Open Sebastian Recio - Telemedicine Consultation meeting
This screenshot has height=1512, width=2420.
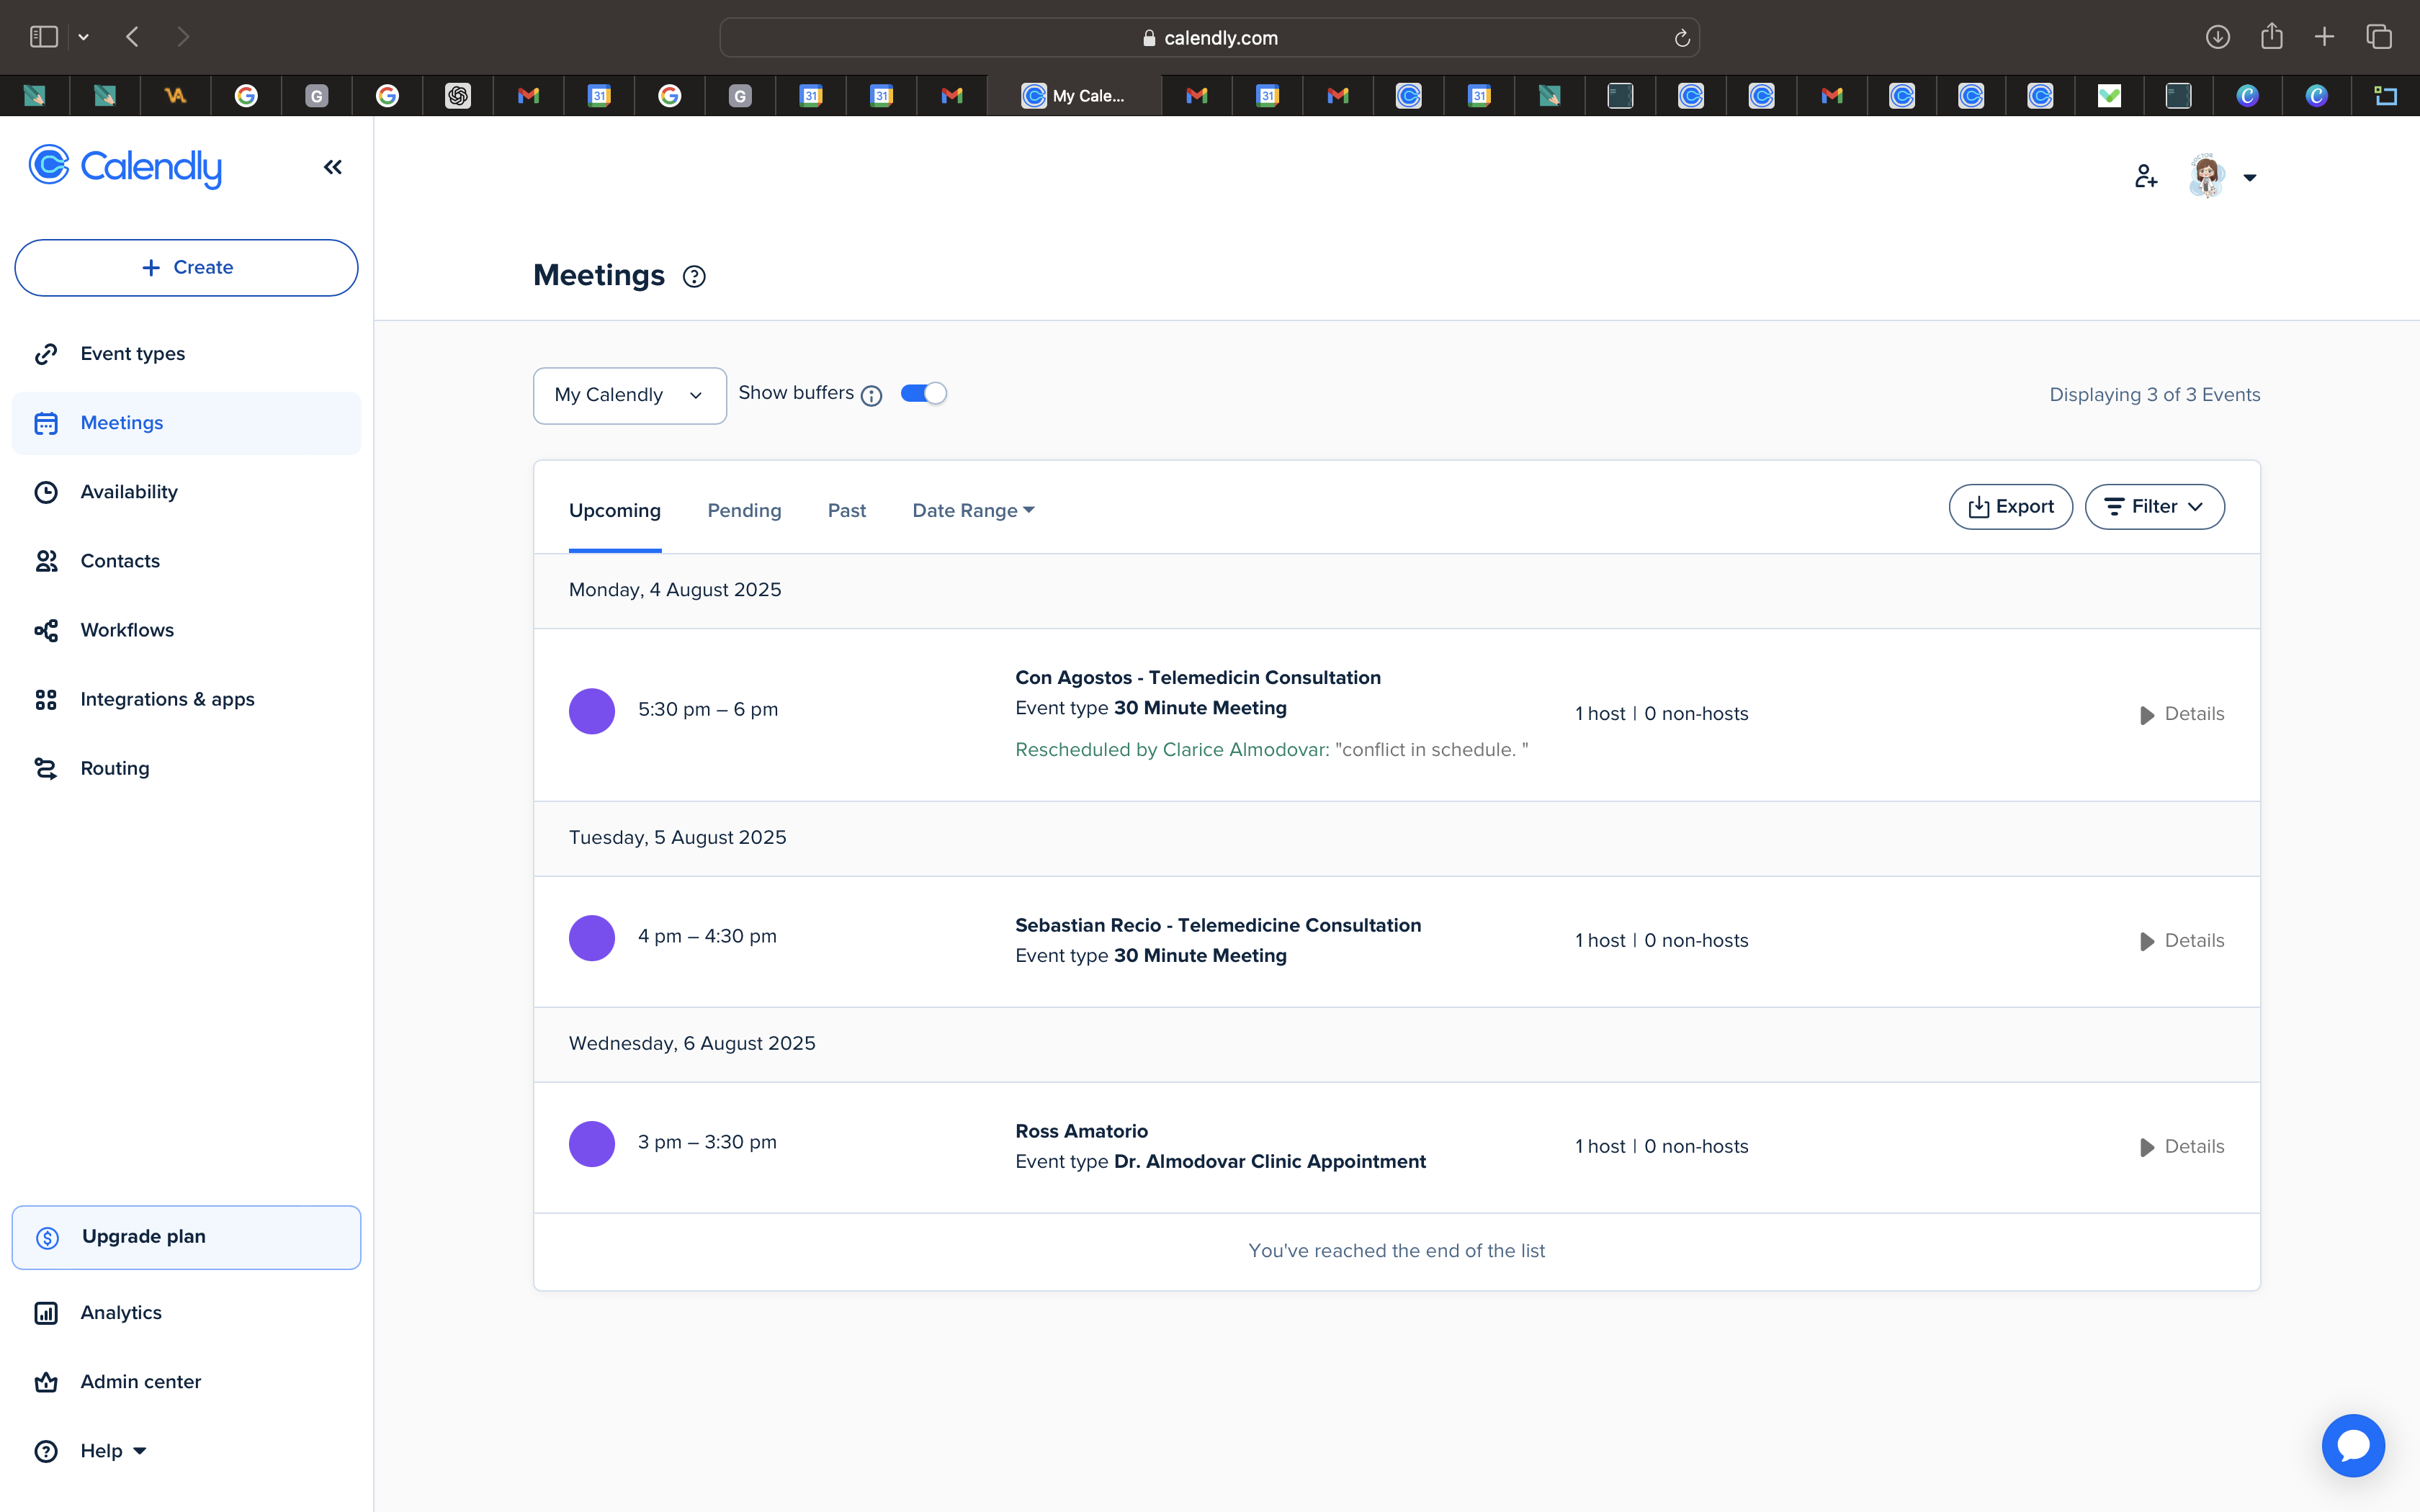point(1218,925)
